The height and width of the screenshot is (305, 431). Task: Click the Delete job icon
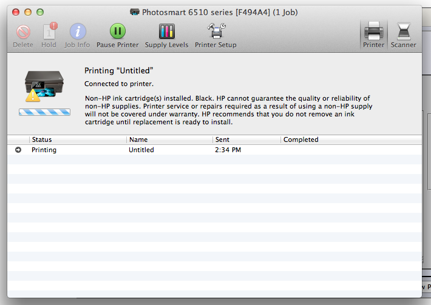click(x=23, y=32)
